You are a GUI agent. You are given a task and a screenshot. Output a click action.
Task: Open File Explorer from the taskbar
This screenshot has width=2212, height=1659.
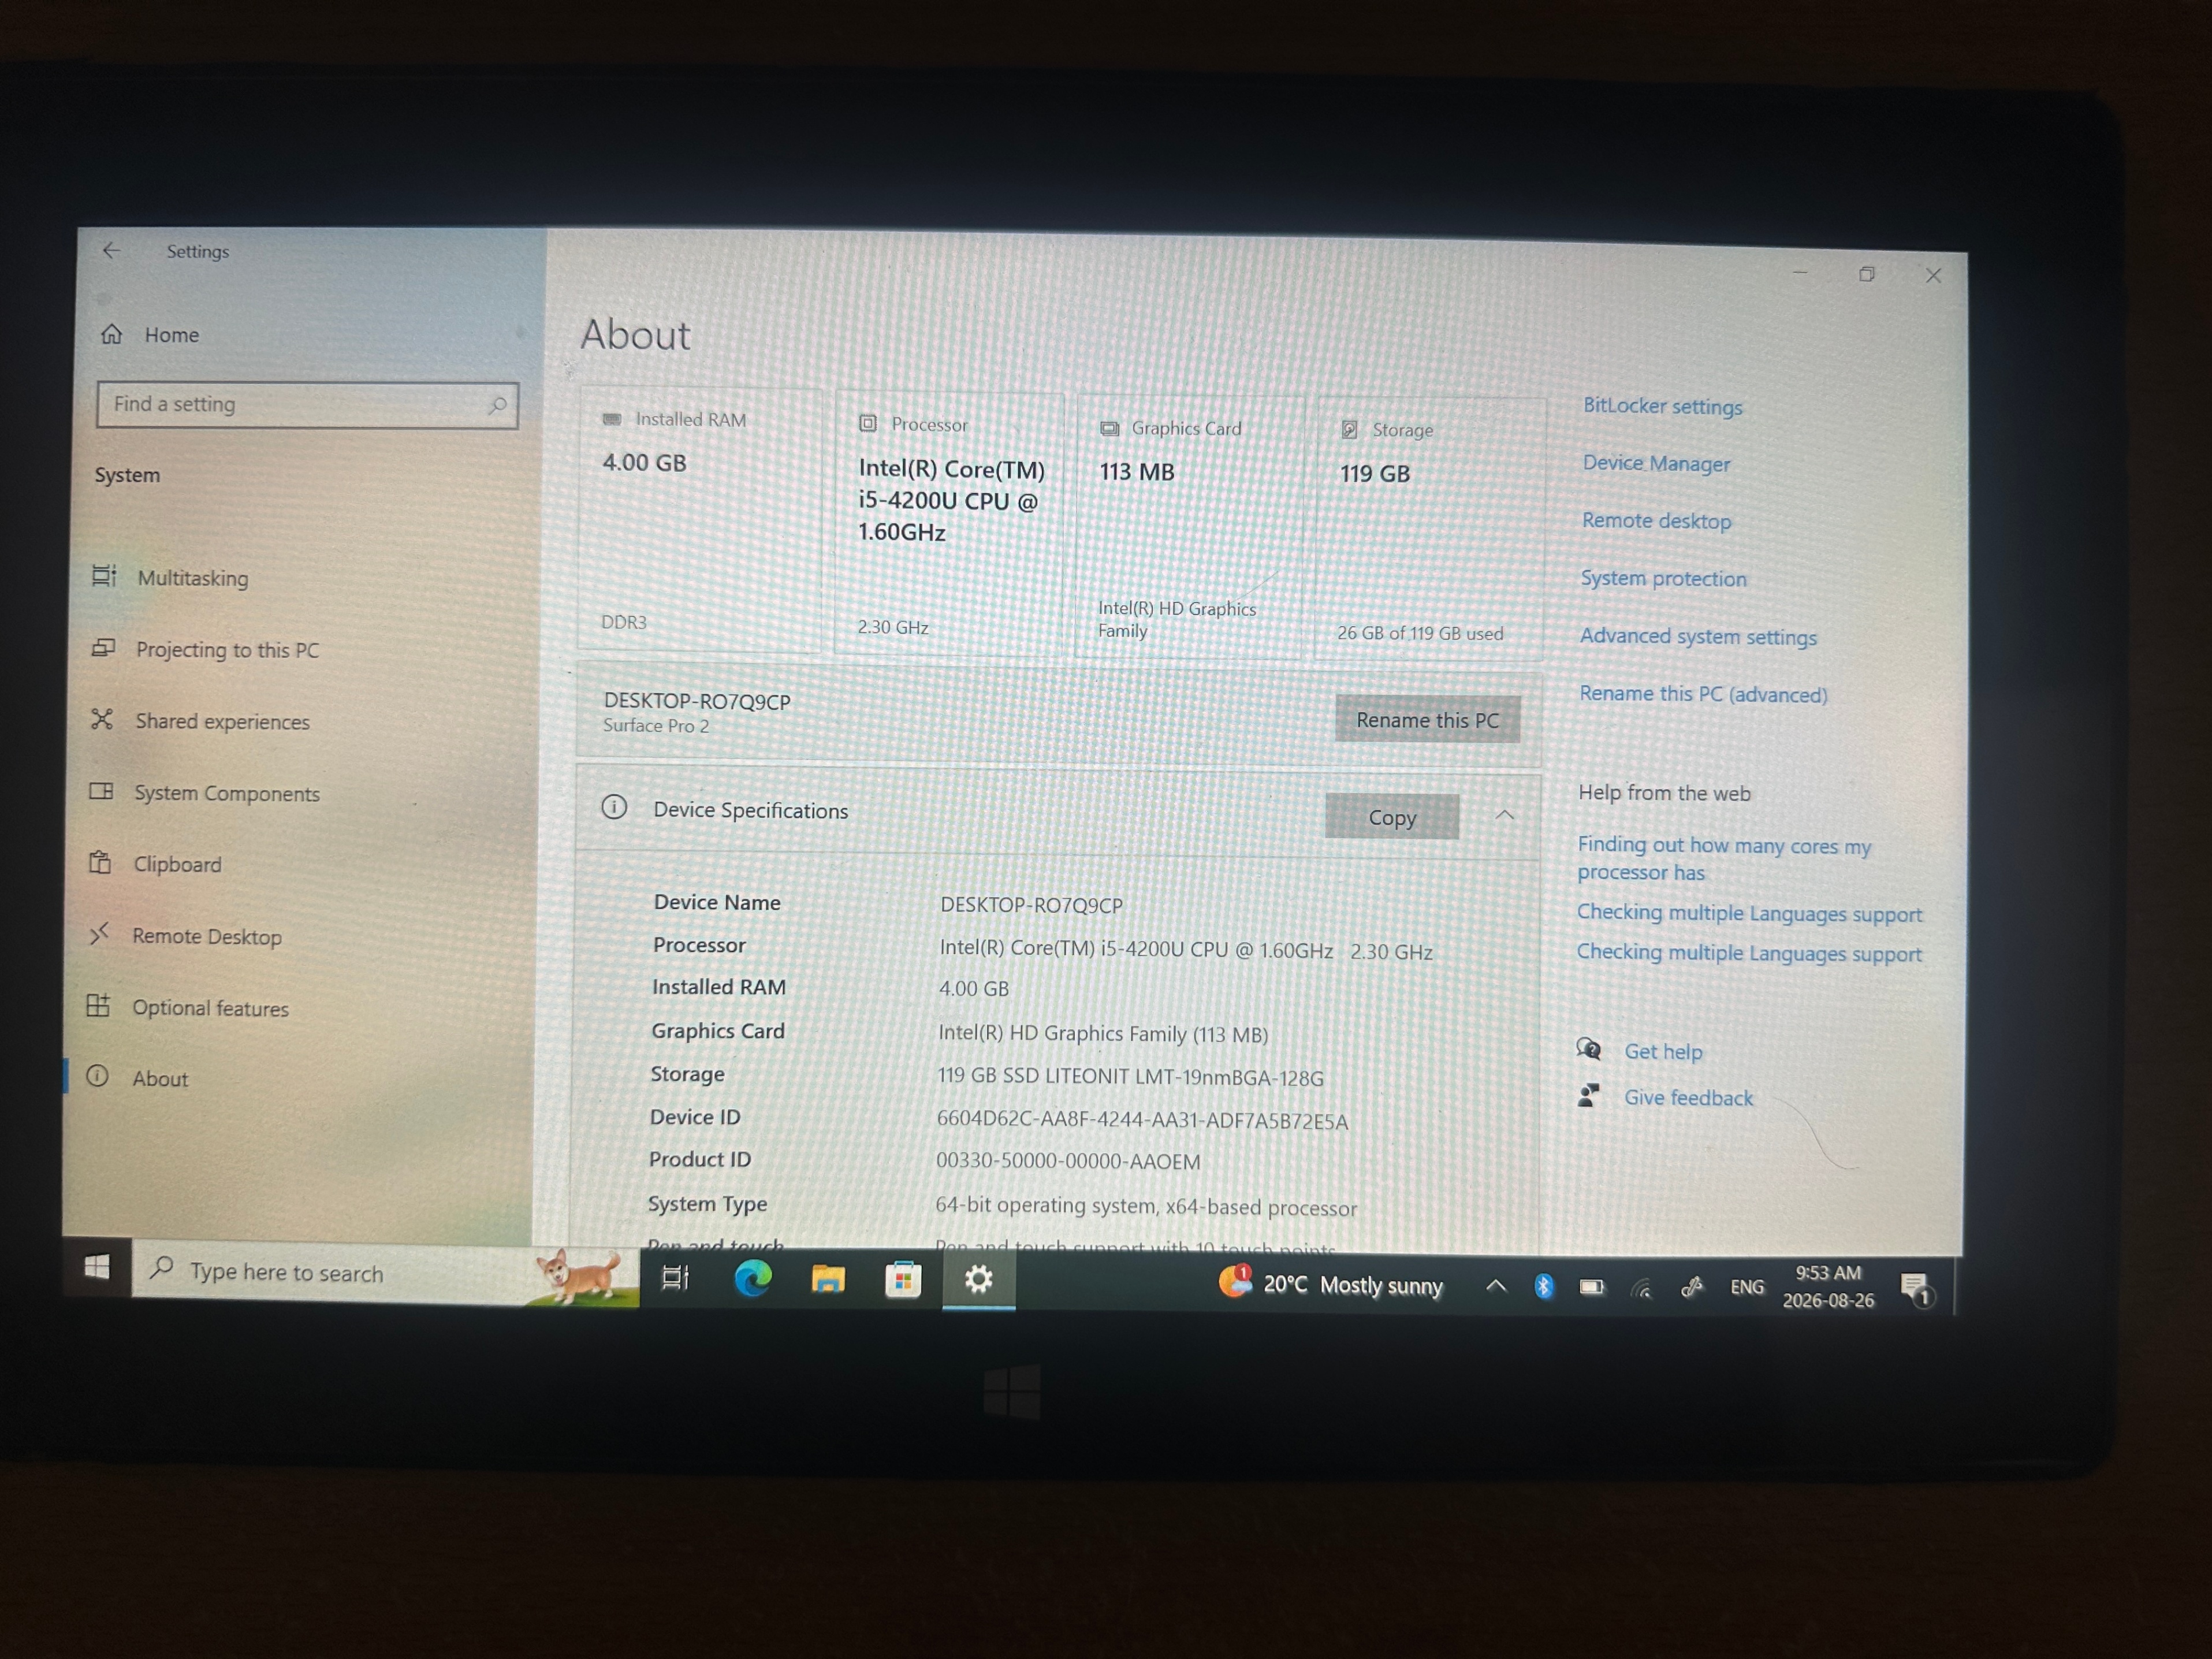point(828,1279)
